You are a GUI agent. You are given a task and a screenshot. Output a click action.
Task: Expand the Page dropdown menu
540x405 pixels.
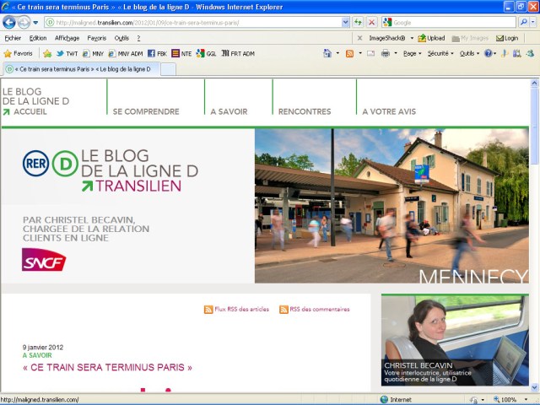412,53
